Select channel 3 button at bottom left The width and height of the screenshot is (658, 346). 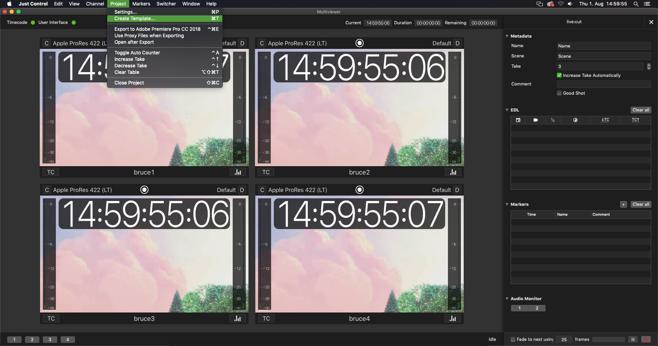(x=50, y=340)
